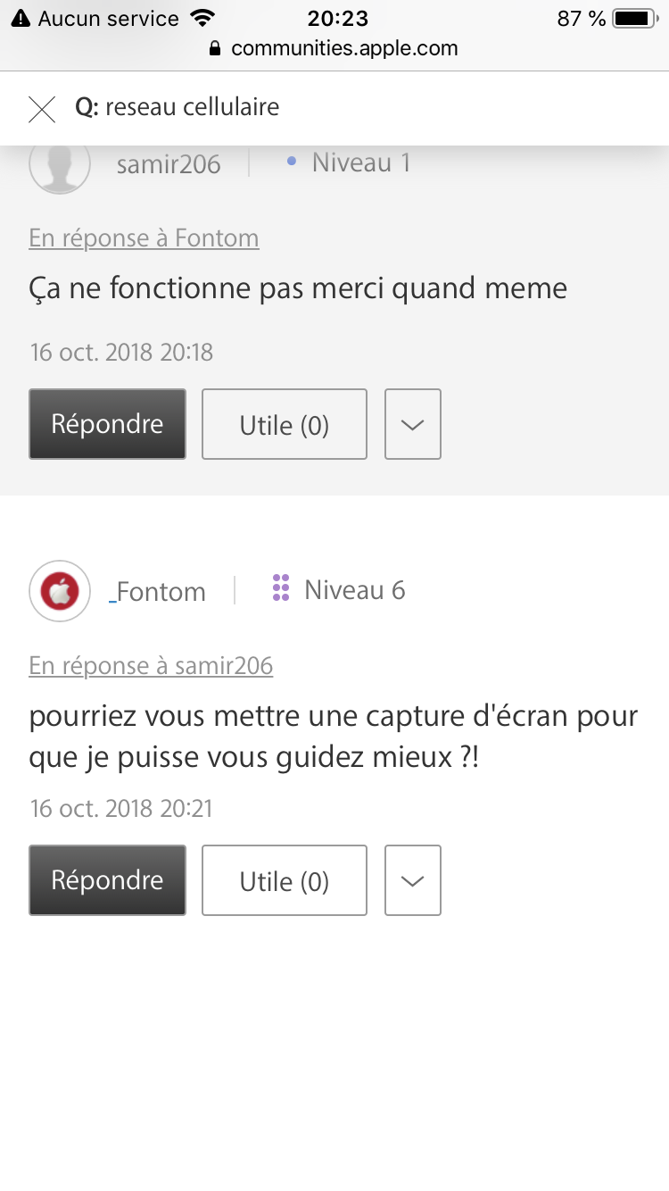Tap Fontom's red Apple avatar
The image size is (669, 1191).
[60, 591]
